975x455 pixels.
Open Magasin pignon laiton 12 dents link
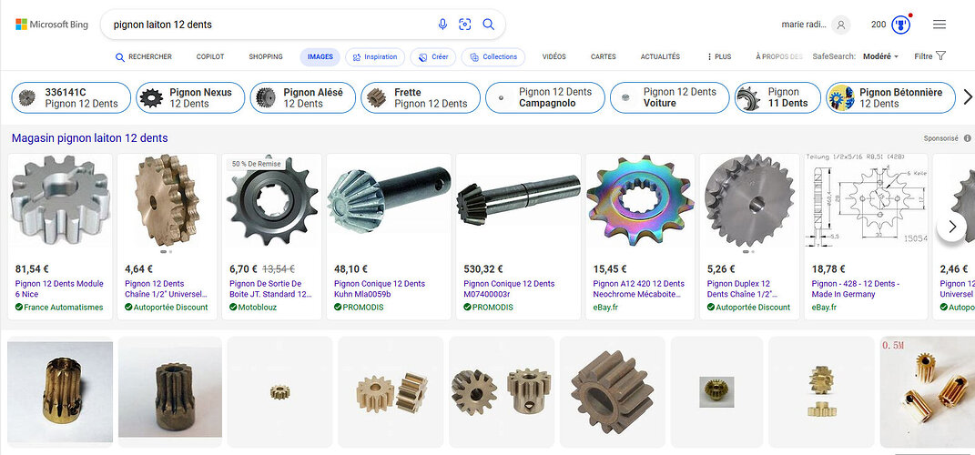click(x=89, y=138)
